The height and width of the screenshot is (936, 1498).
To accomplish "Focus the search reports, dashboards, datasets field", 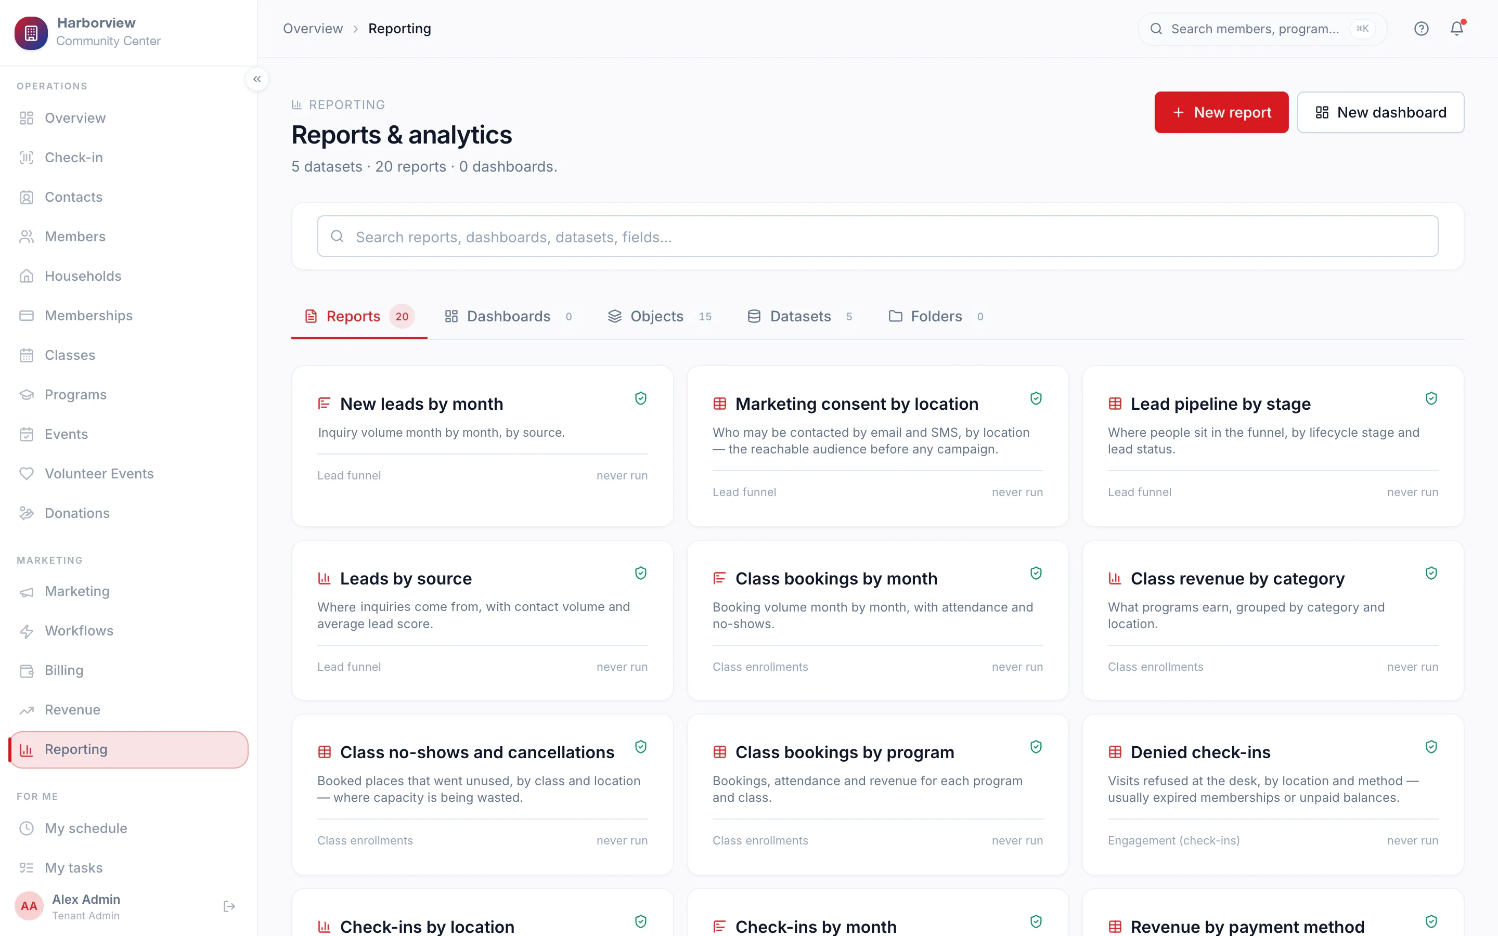I will 878,237.
